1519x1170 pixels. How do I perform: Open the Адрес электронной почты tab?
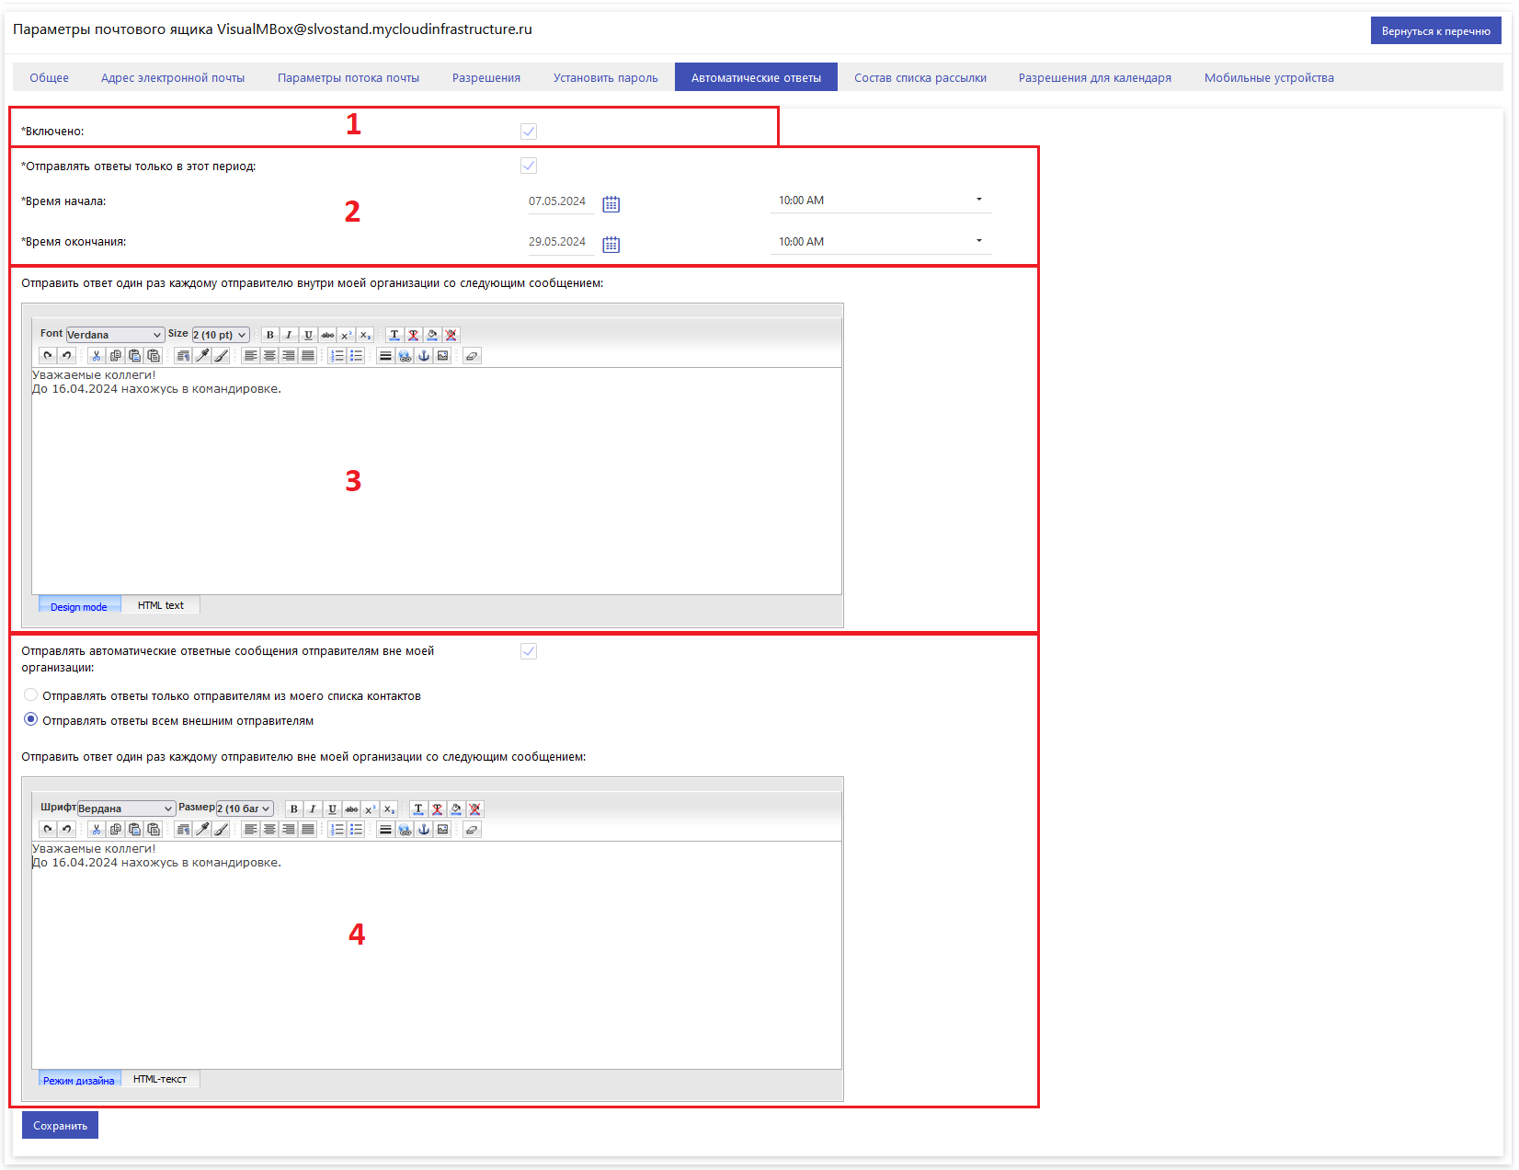173,78
